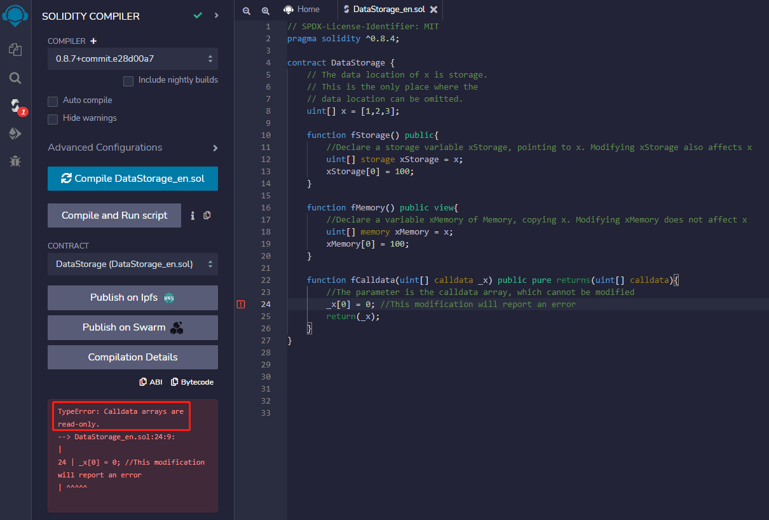Viewport: 769px width, 520px height.
Task: Enable the Auto compile checkbox
Action: click(x=53, y=101)
